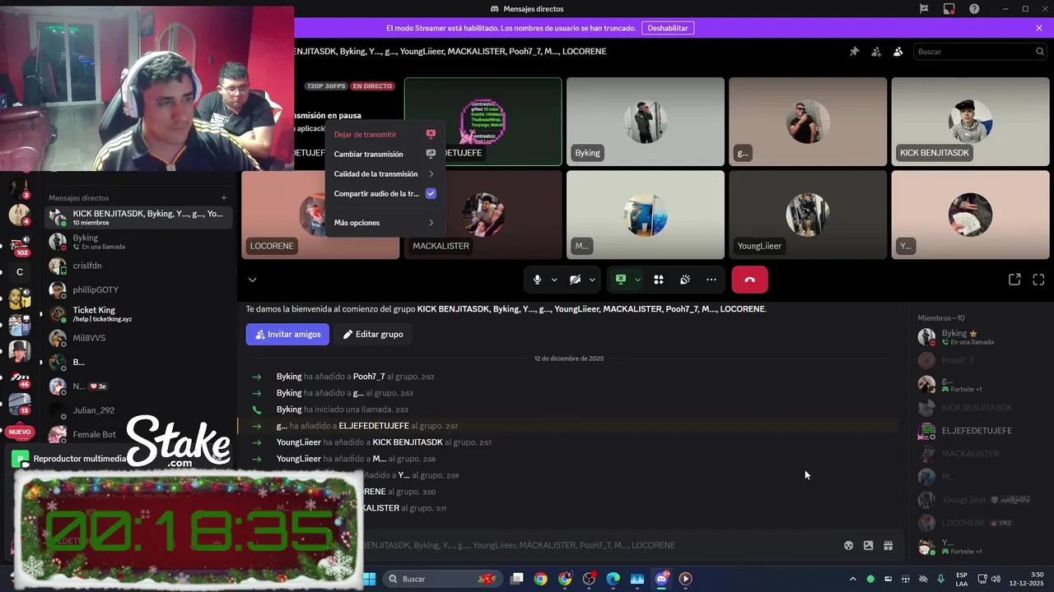Screen dimensions: 1054x592
Task: Click the NUEVO server badge icon
Action: point(20,431)
